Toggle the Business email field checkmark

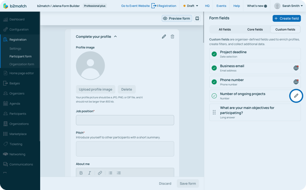coord(214,68)
